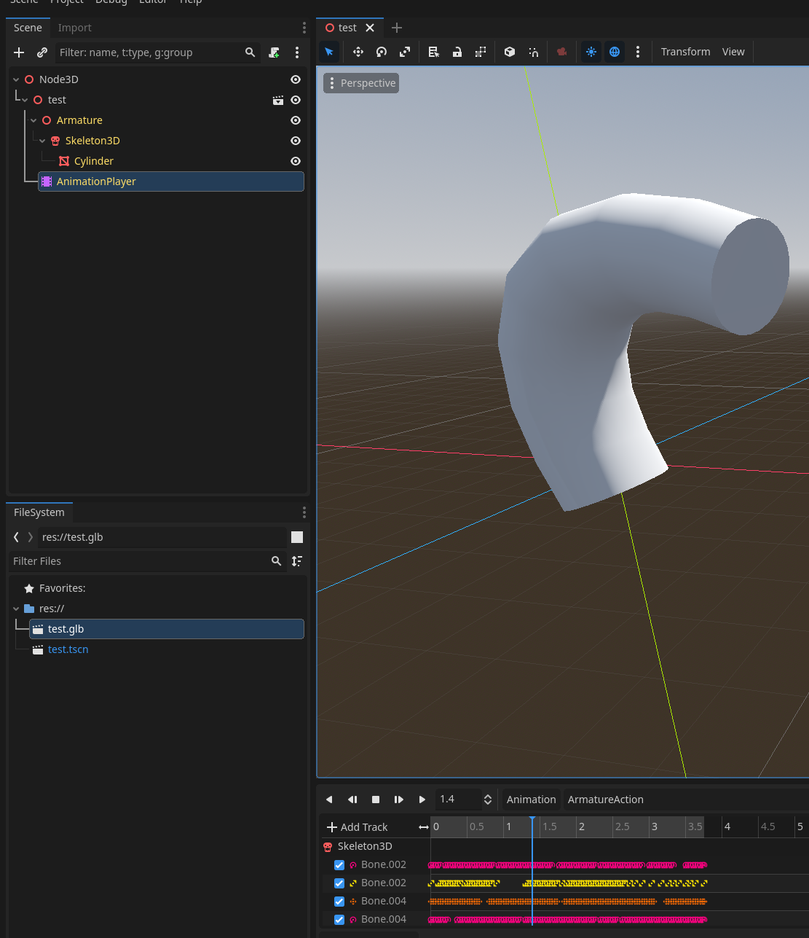Open ArmatureAction animation name field
The image size is (809, 938).
[606, 800]
